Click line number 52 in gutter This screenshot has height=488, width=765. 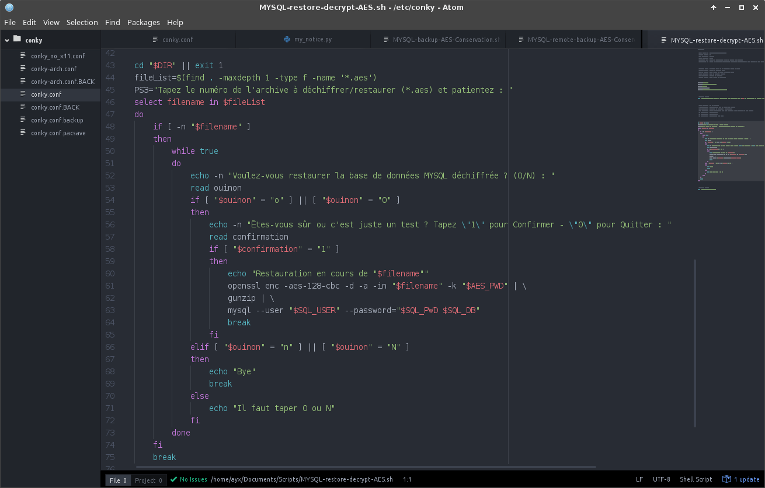point(110,175)
